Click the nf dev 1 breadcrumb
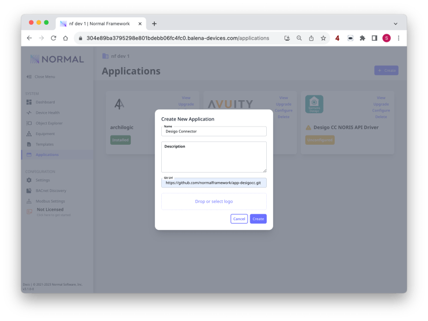The image size is (428, 321). (x=116, y=56)
